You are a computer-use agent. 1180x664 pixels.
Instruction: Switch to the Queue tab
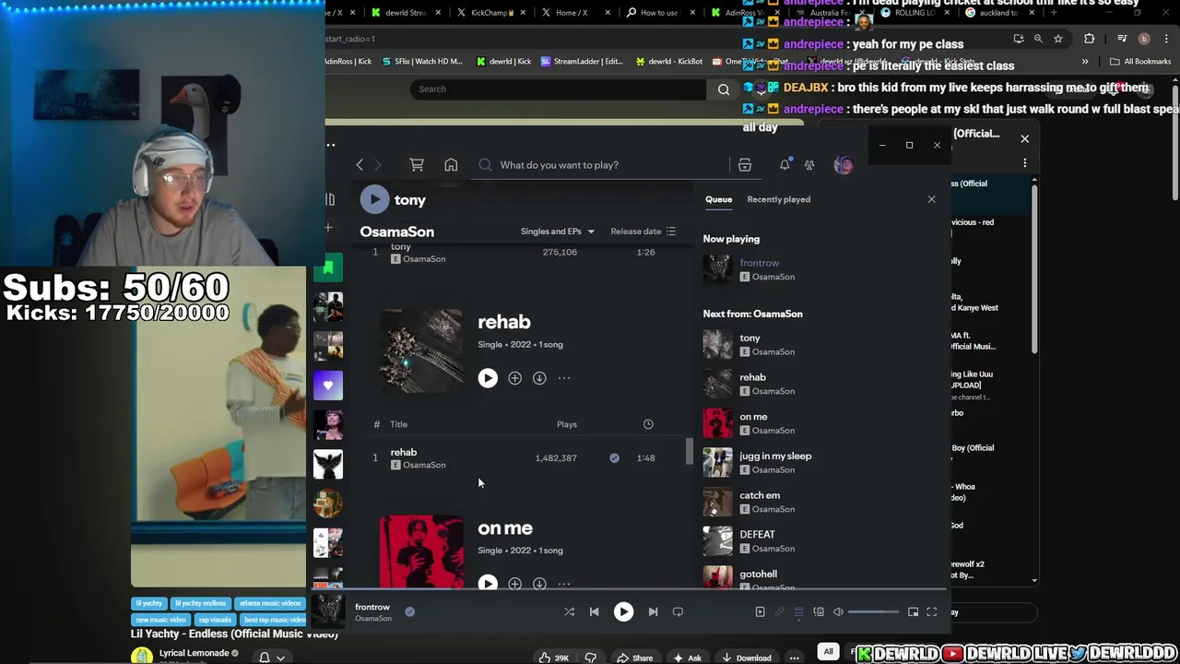[x=719, y=199]
